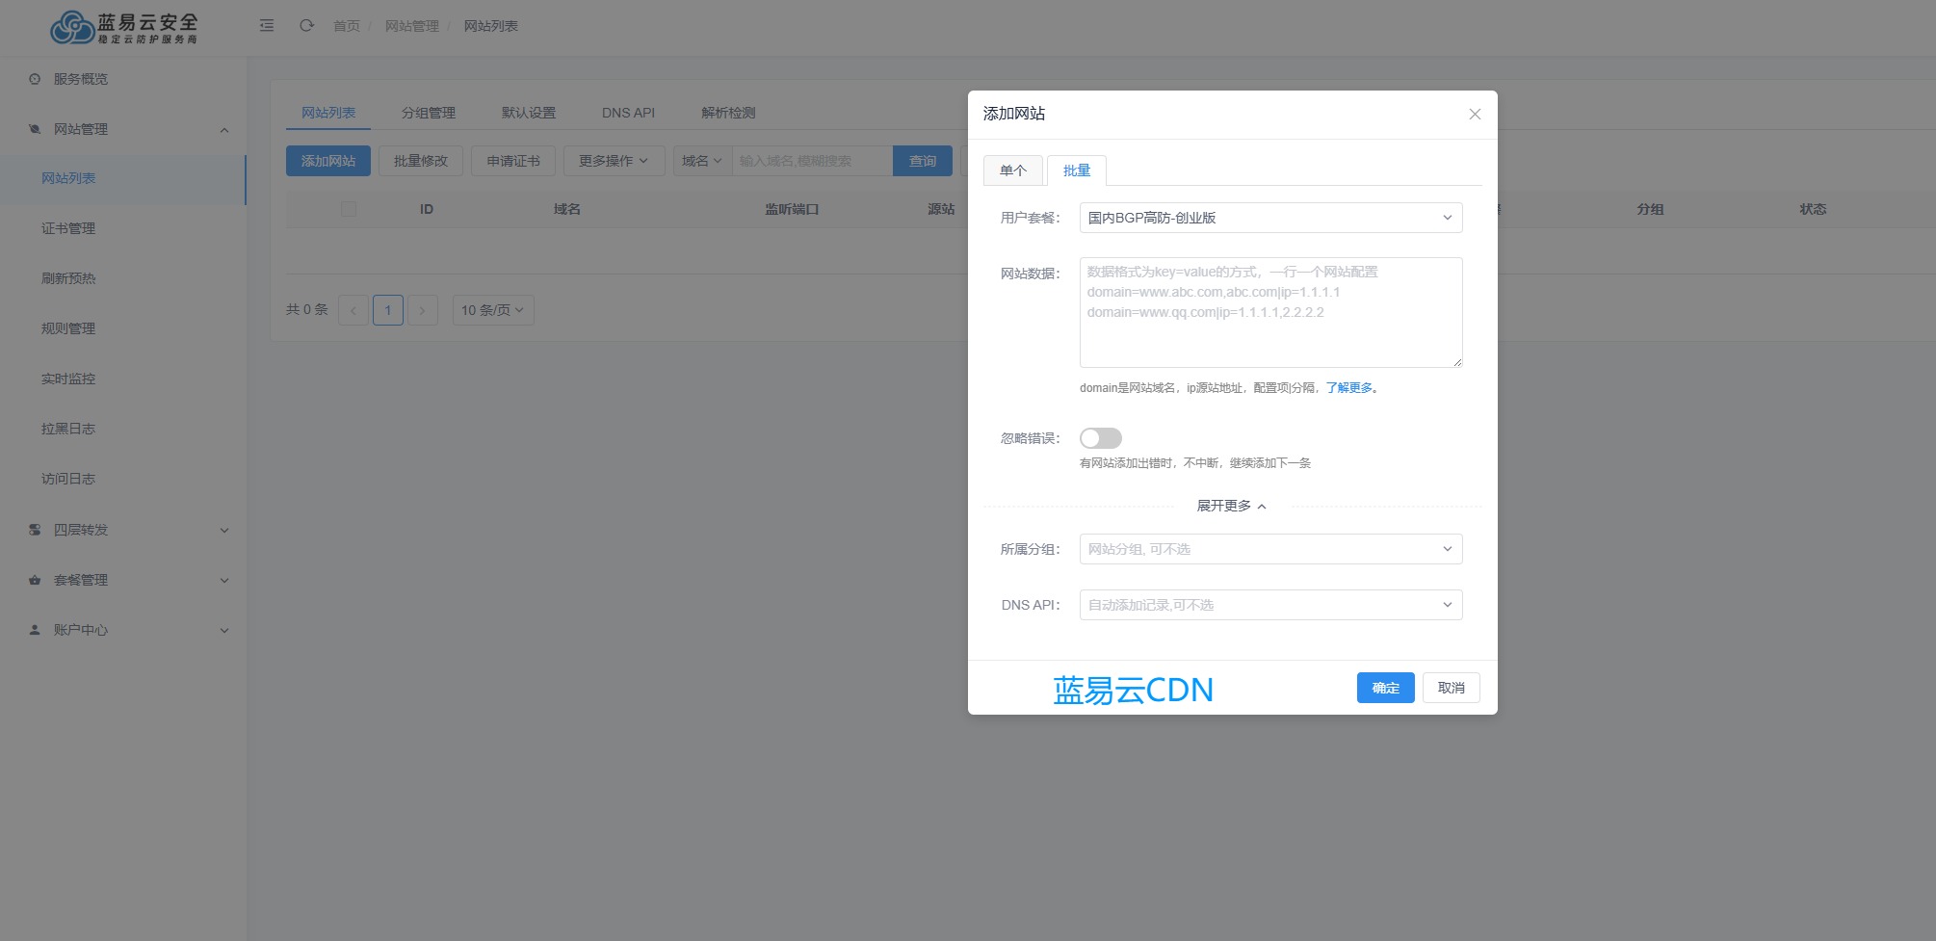Switch to the 分组管理 tab
The height and width of the screenshot is (941, 1936).
[x=429, y=113]
